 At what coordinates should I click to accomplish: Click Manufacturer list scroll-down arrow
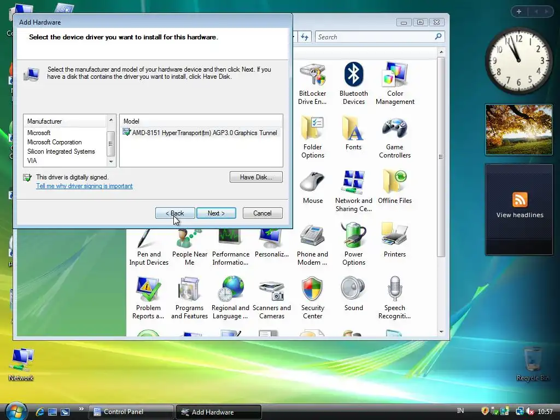[110, 162]
